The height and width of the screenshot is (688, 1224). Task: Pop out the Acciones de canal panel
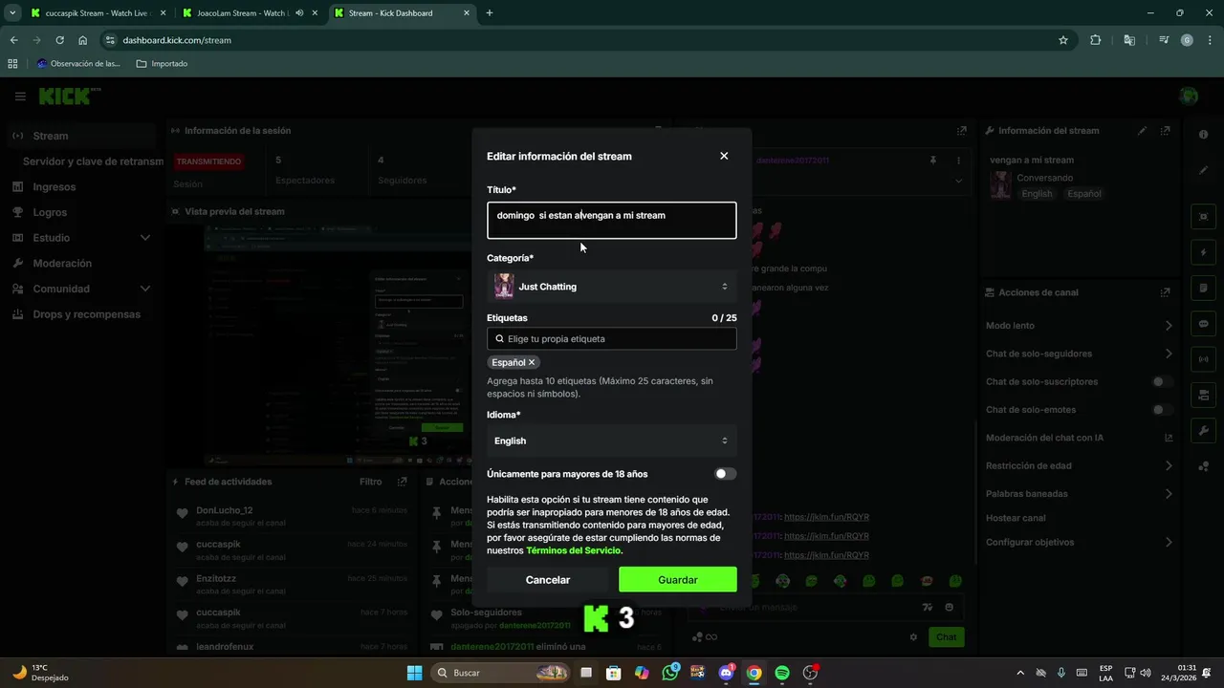[x=1165, y=292]
